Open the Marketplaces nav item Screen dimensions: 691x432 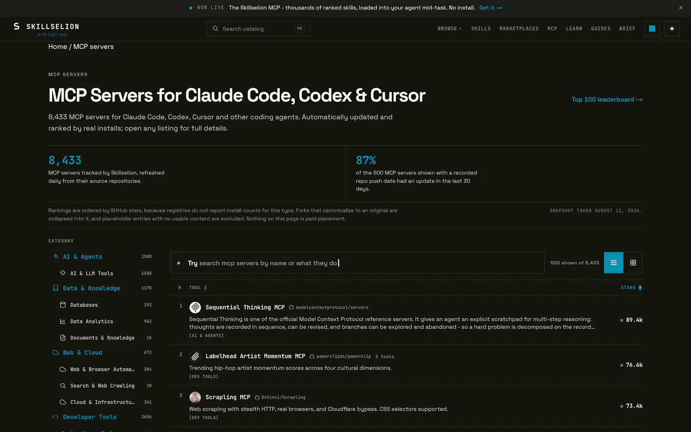519,29
